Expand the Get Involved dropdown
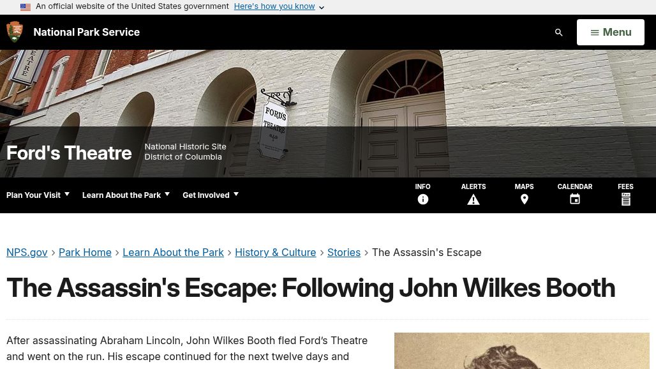The image size is (656, 369). 211,195
